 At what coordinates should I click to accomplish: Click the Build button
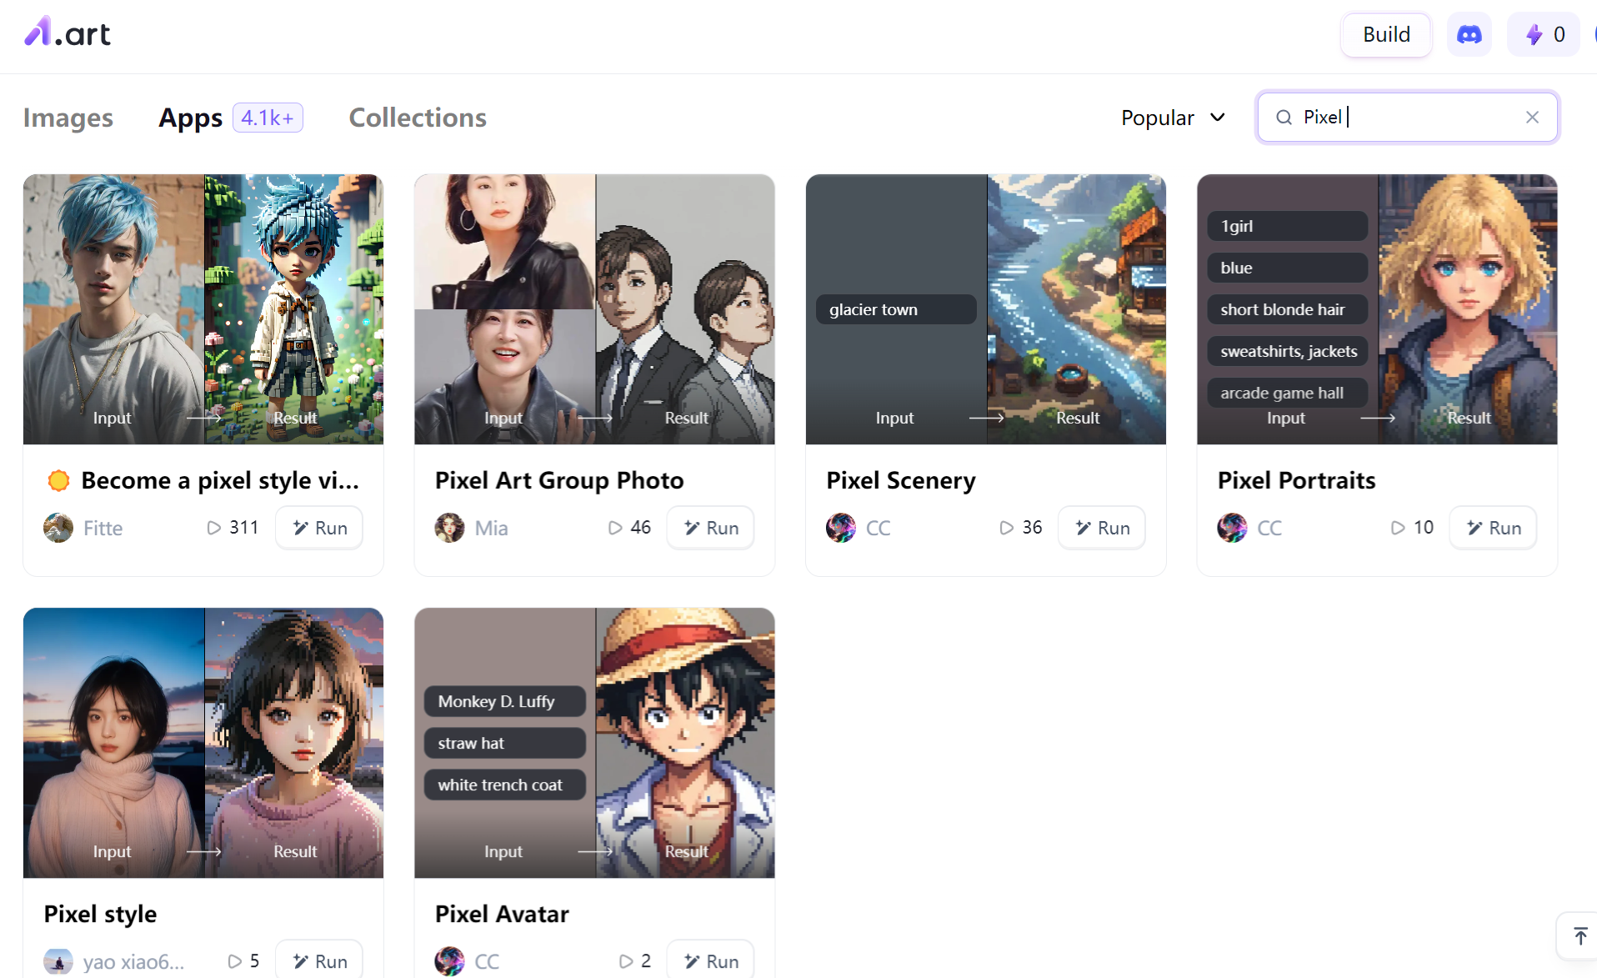[1386, 35]
